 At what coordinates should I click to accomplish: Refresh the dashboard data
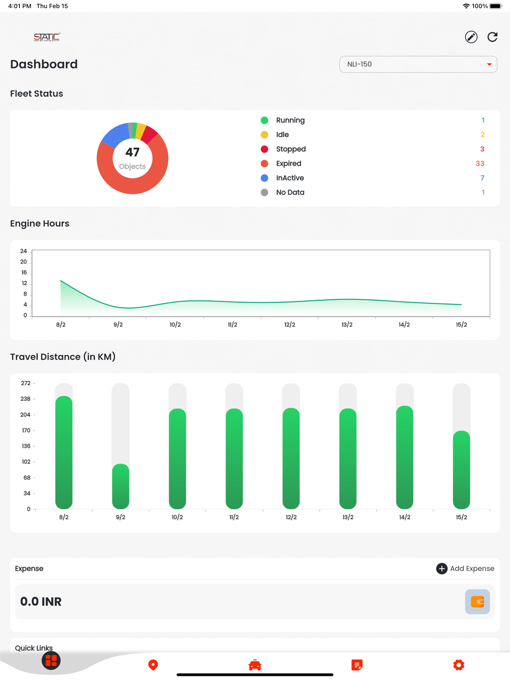492,37
